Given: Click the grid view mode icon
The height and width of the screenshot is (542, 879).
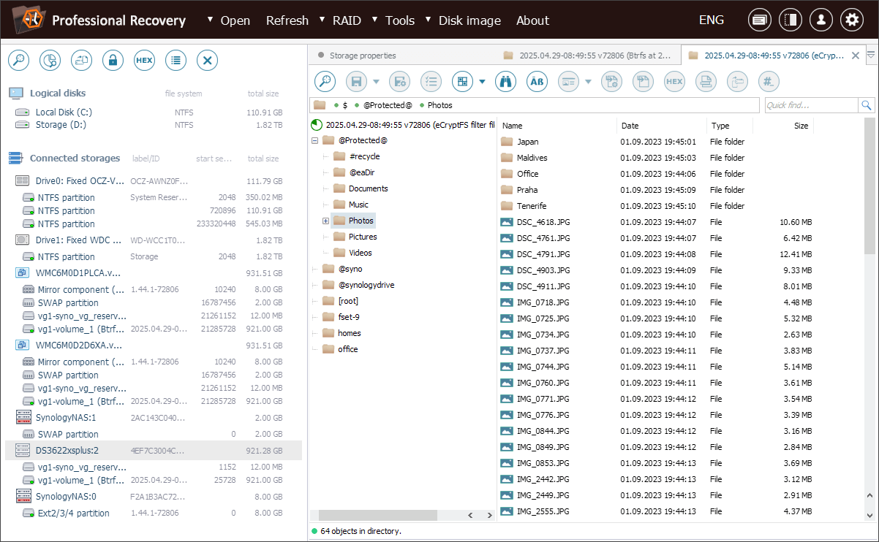Looking at the screenshot, I should [462, 82].
